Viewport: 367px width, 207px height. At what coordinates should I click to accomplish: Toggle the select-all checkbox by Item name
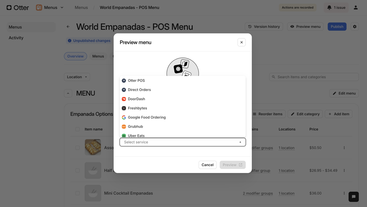tap(77, 129)
